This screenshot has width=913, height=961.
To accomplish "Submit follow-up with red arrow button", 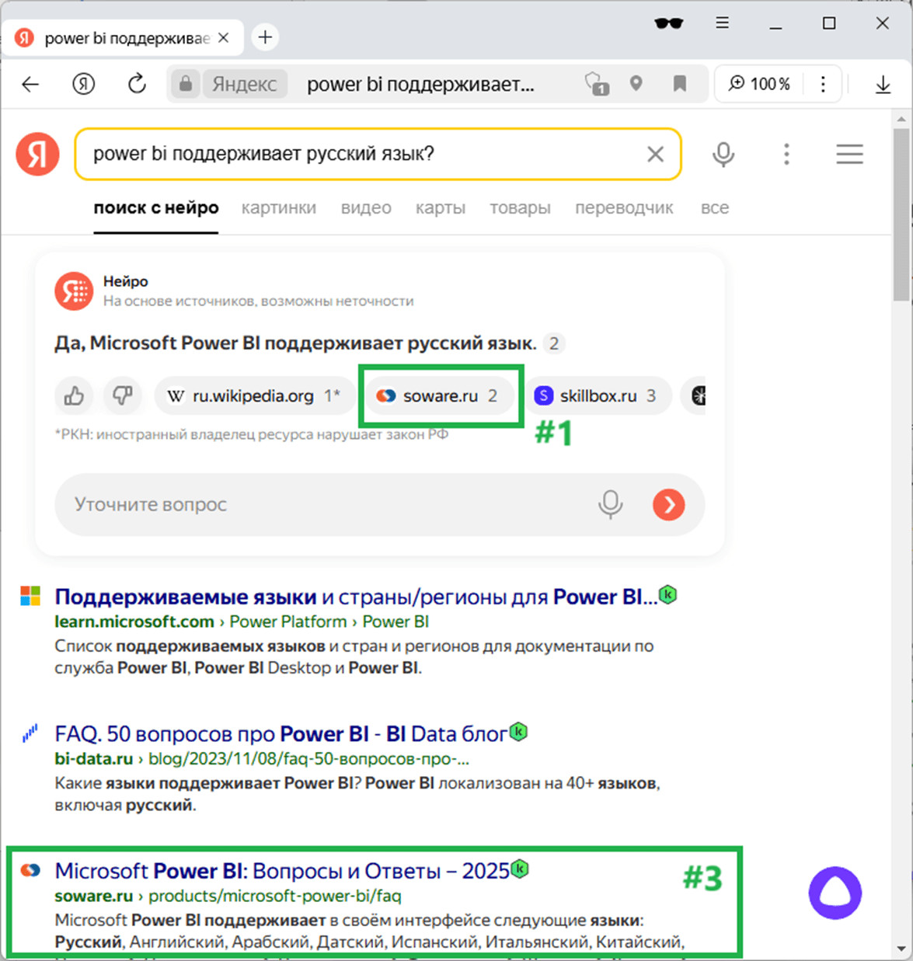I will 669,505.
